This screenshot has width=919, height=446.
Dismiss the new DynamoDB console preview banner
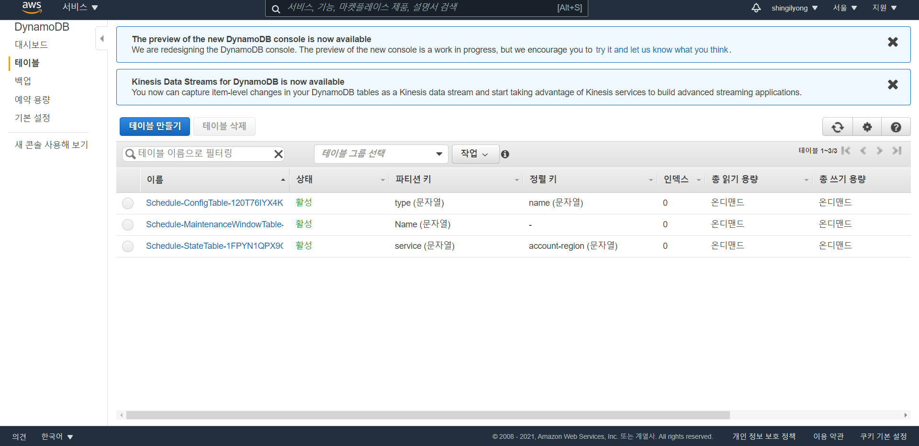tap(893, 42)
